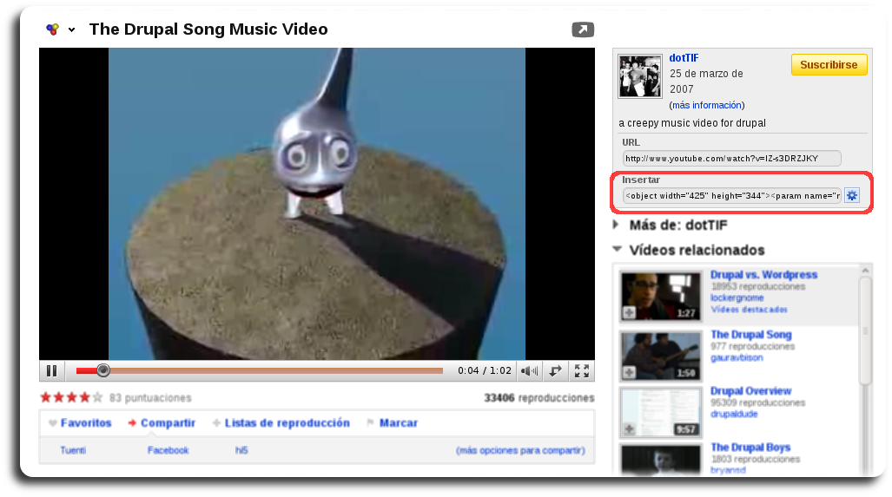892x497 pixels.
Task: Rate the video five stars
Action: [96, 398]
